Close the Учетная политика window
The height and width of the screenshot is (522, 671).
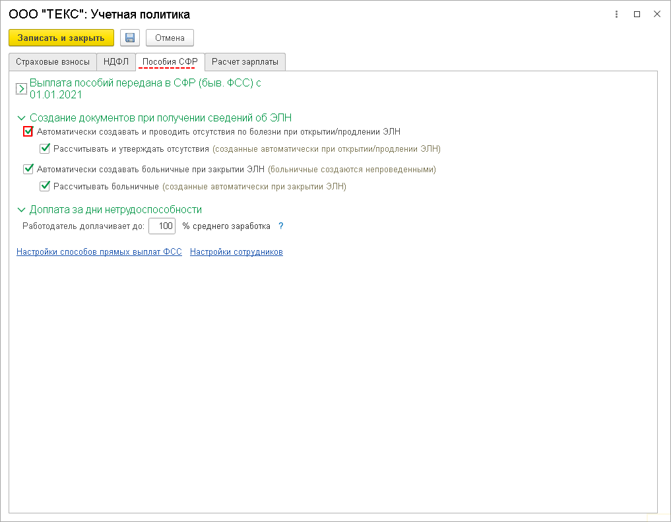[656, 14]
